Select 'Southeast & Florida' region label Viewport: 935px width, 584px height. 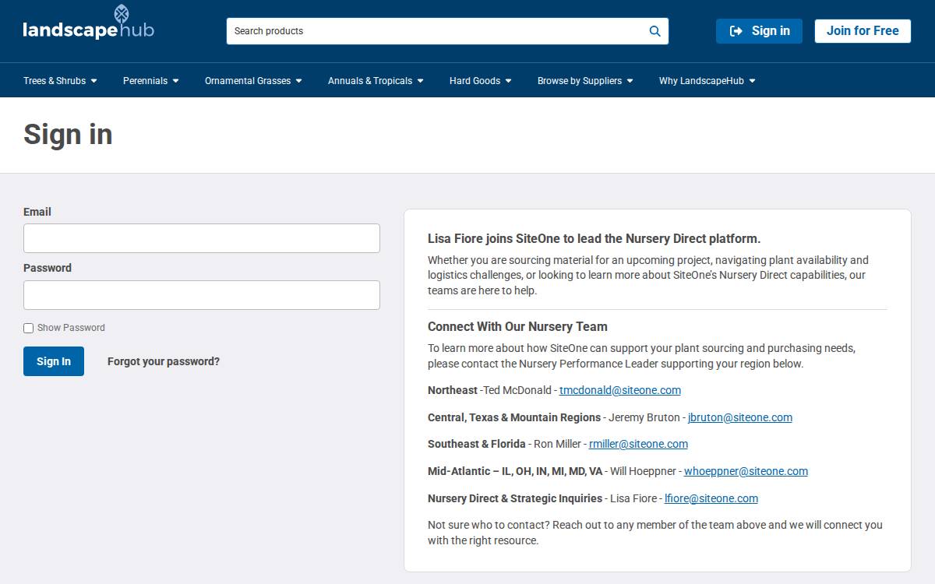pyautogui.click(x=477, y=444)
